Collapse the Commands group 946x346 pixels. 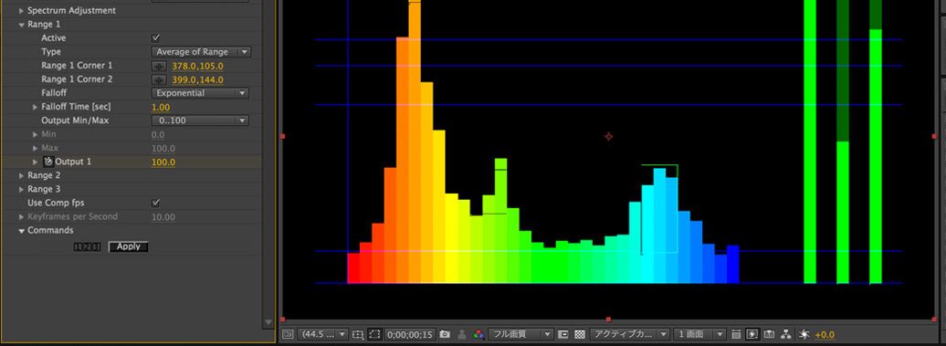coord(22,231)
